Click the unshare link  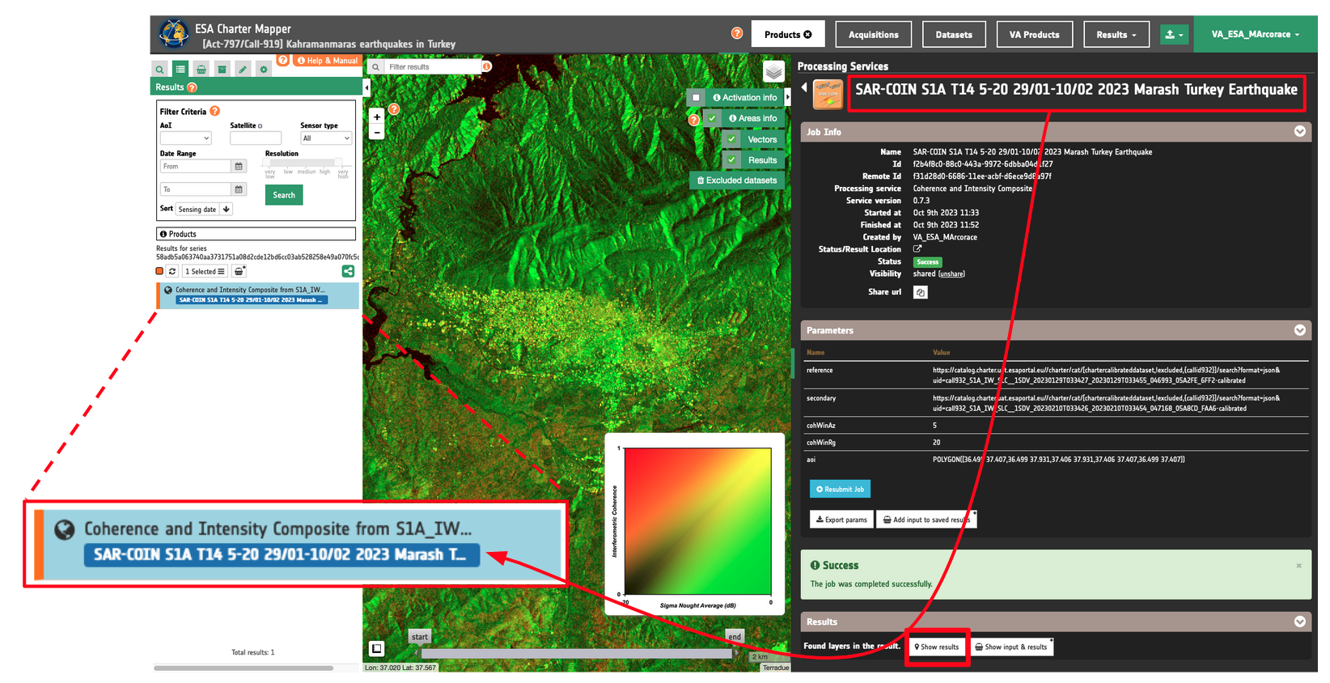point(951,274)
